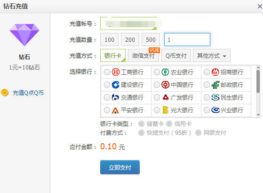
Task: Switch to 微信支付 payment method
Action: (x=143, y=55)
